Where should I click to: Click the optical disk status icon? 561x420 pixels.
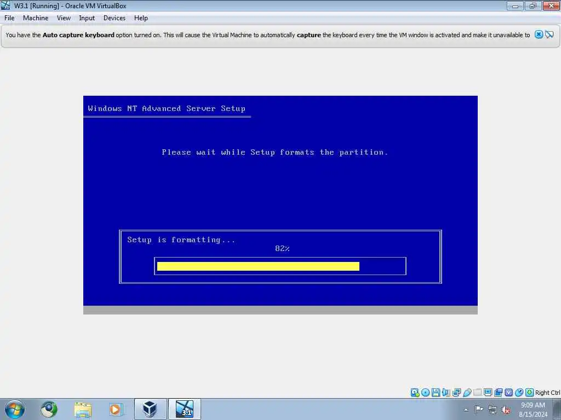[425, 393]
